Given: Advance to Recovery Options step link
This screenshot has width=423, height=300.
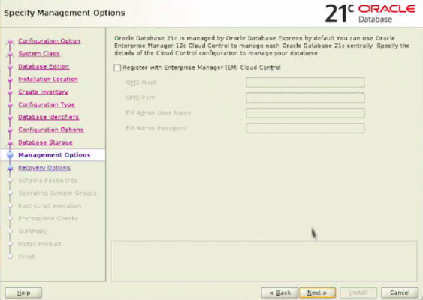Looking at the screenshot, I should (44, 167).
